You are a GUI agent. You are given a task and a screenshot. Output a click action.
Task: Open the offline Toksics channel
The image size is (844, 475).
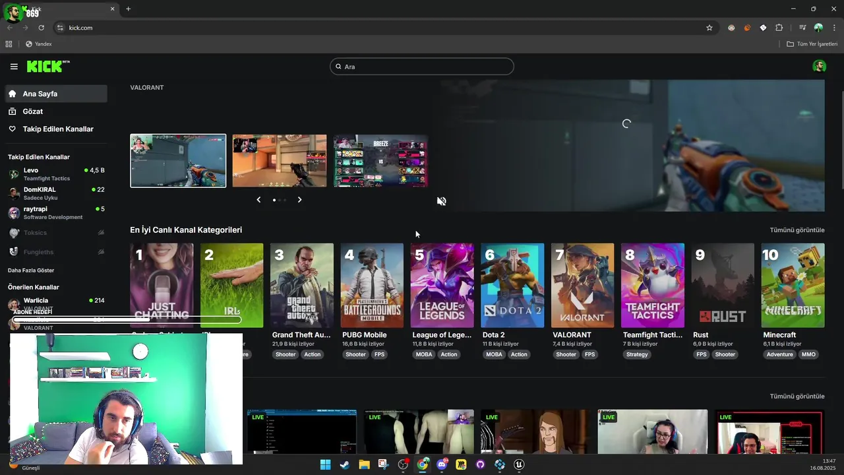tap(56, 233)
